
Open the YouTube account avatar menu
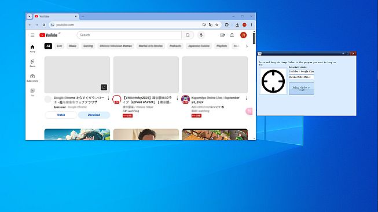click(x=243, y=35)
